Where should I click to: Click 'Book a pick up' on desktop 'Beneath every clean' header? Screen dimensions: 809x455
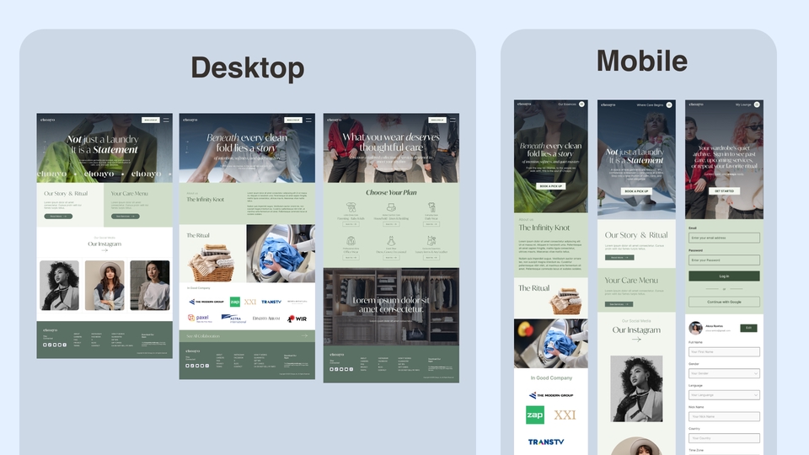pyautogui.click(x=293, y=120)
